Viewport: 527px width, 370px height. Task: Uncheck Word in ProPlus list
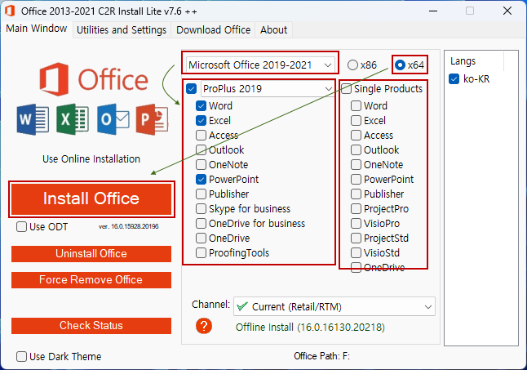[201, 106]
